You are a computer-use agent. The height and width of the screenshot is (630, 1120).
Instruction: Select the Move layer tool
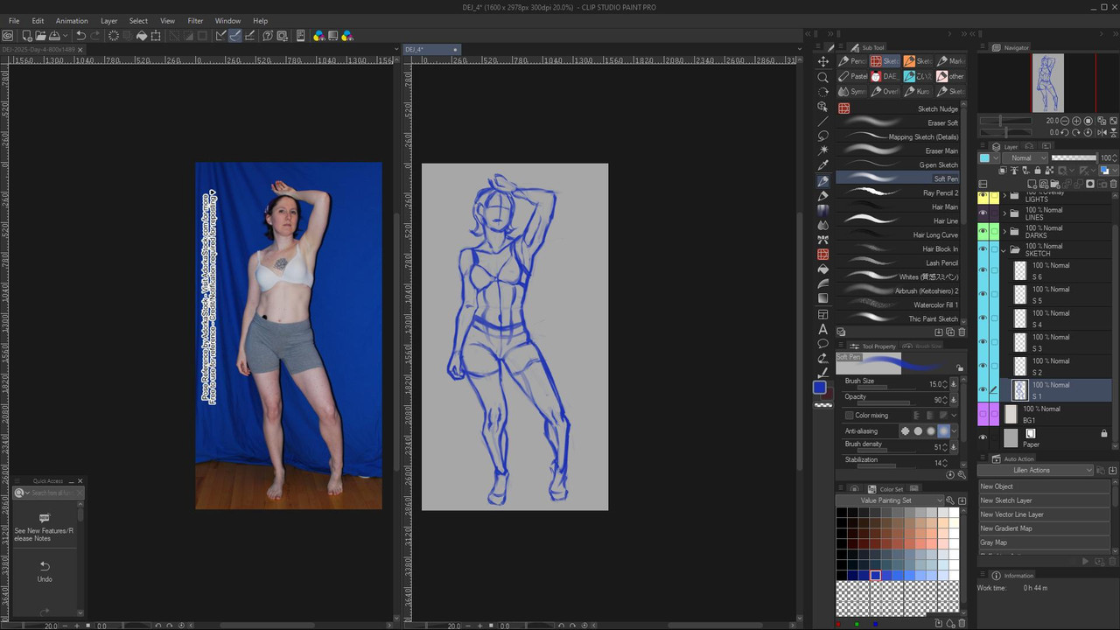tap(822, 61)
